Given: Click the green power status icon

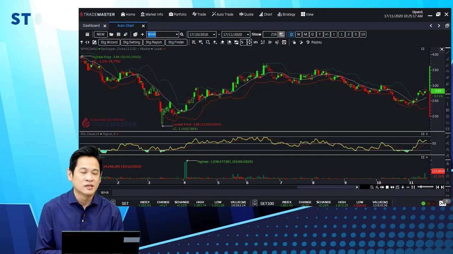Looking at the screenshot, I should (423, 203).
